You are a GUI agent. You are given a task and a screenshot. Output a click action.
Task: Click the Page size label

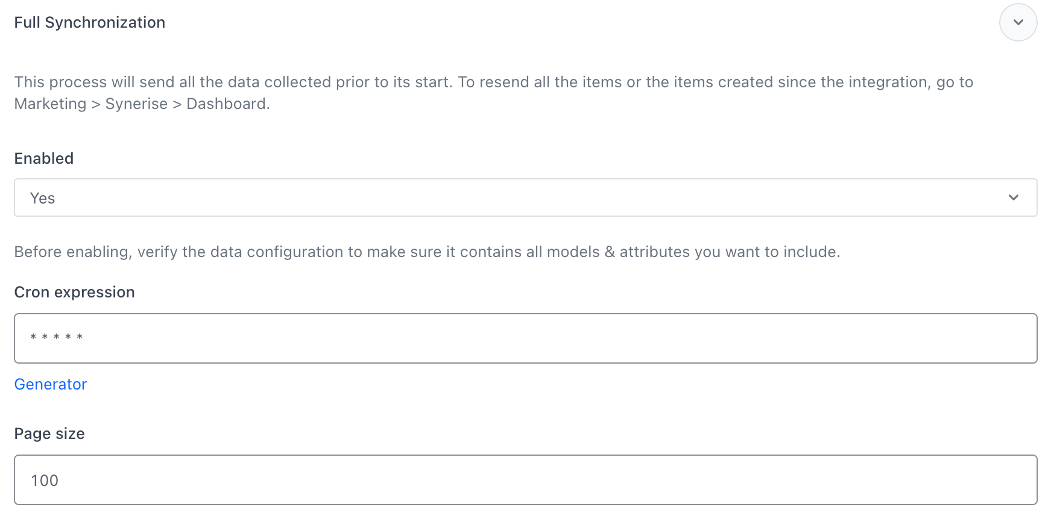point(49,433)
